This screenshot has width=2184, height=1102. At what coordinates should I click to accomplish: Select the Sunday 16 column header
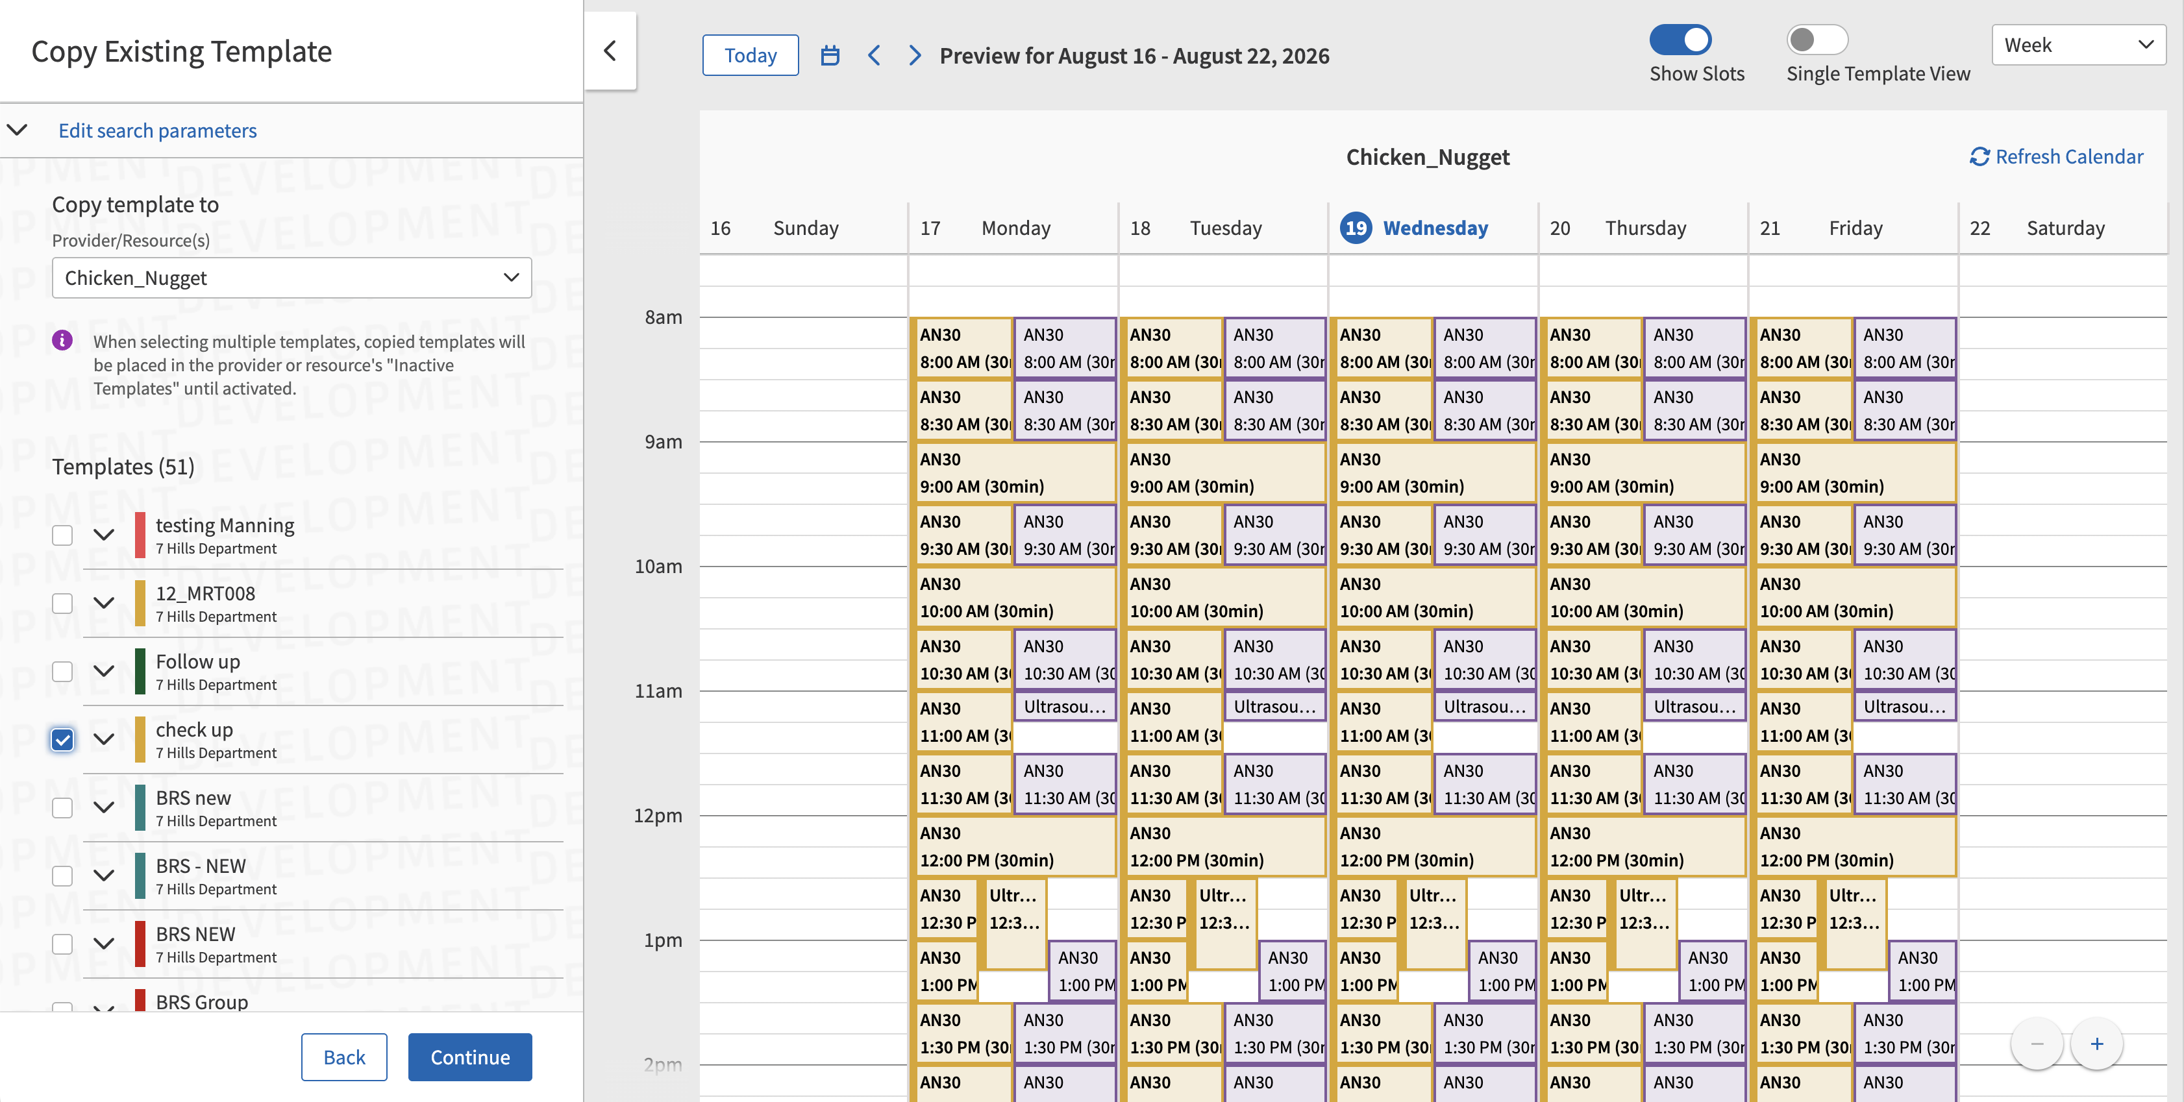pyautogui.click(x=803, y=228)
